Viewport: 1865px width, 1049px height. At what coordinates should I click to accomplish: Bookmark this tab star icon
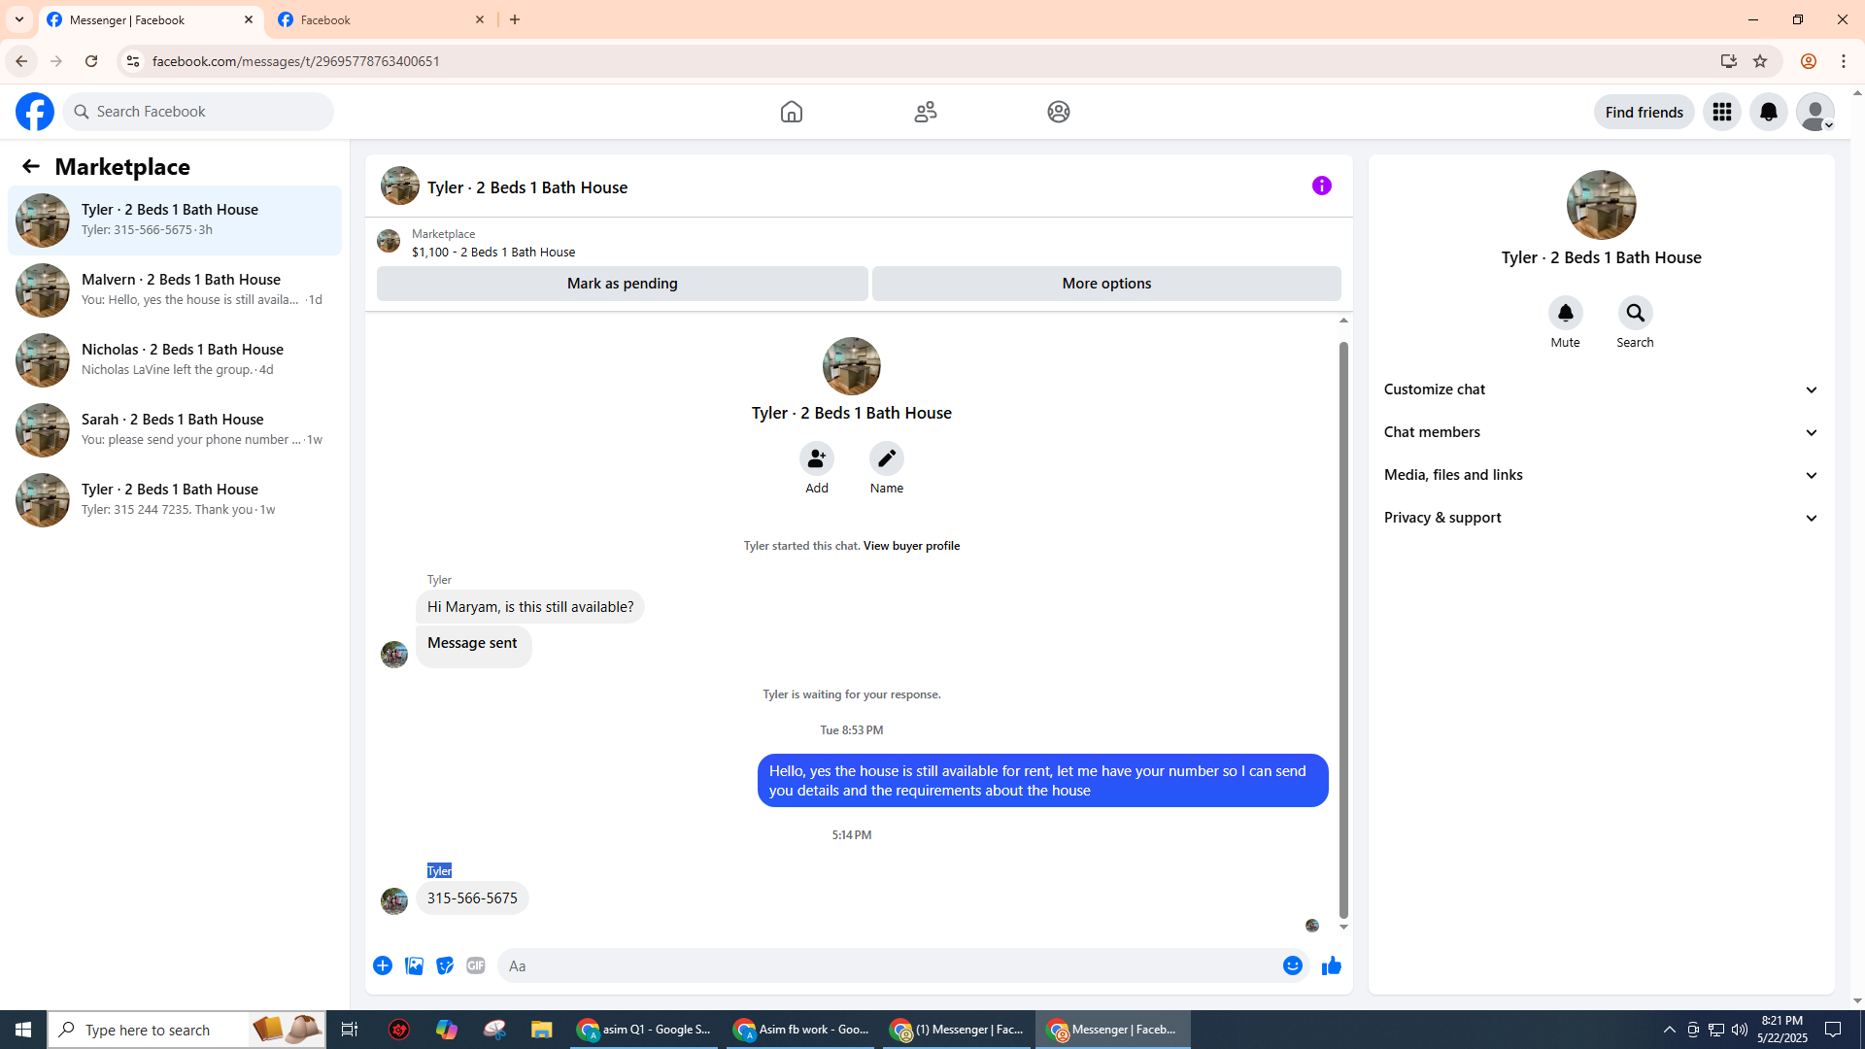1759,61
